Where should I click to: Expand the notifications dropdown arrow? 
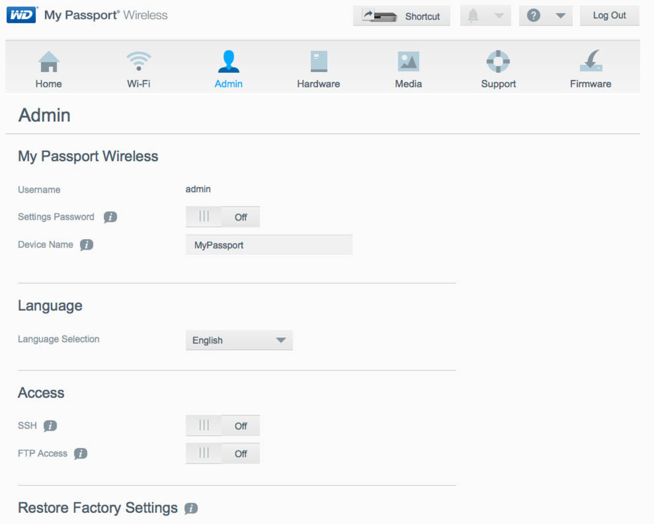pyautogui.click(x=499, y=16)
